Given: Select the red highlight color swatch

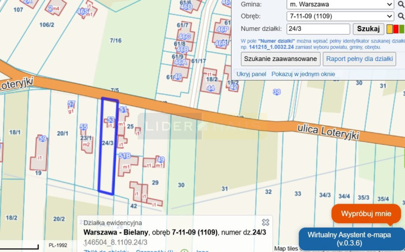Looking at the screenshot, I should click(x=395, y=29).
